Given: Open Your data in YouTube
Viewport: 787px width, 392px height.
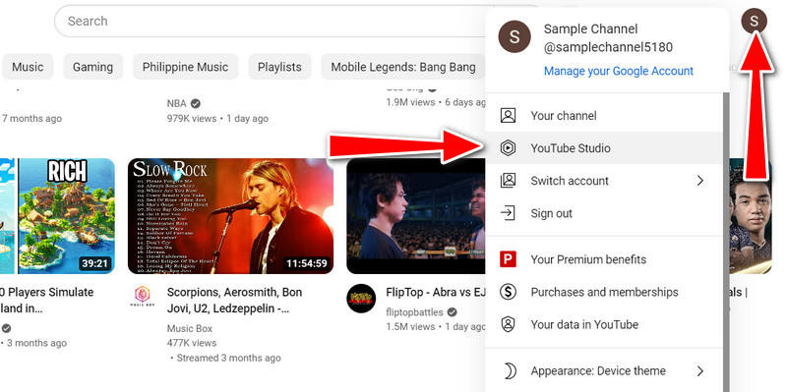Looking at the screenshot, I should (604, 324).
